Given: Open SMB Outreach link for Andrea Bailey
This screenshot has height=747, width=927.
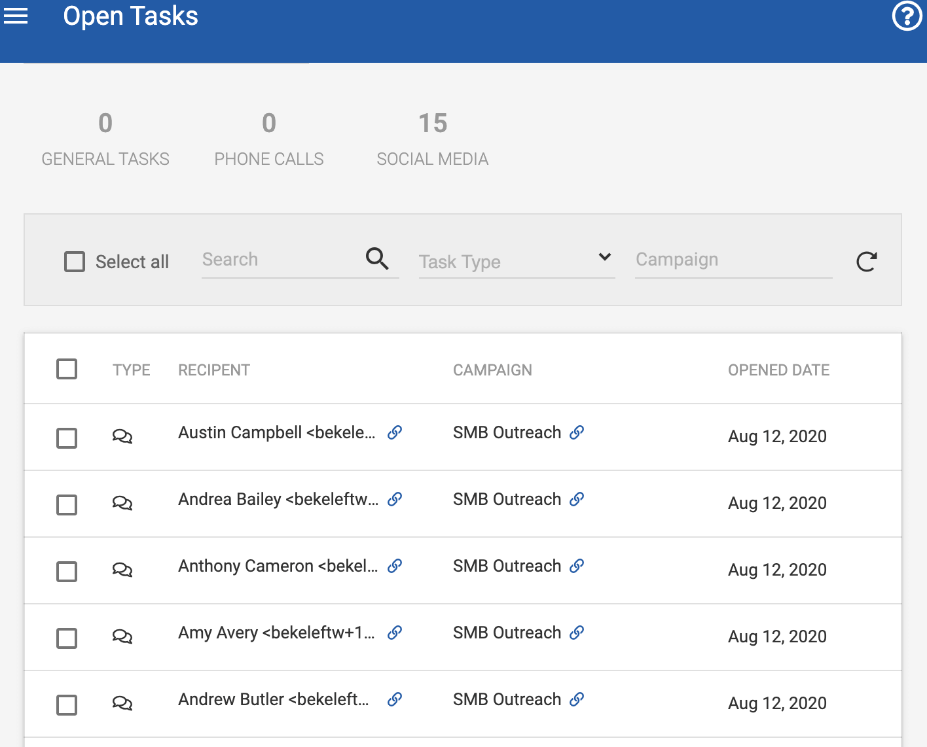Looking at the screenshot, I should pyautogui.click(x=577, y=499).
